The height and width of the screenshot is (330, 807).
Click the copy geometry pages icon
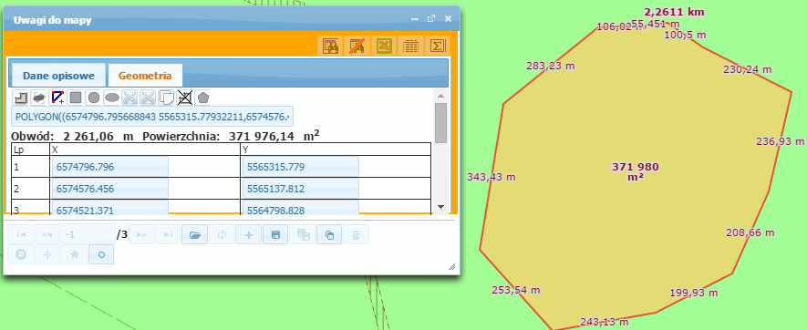pyautogui.click(x=166, y=98)
